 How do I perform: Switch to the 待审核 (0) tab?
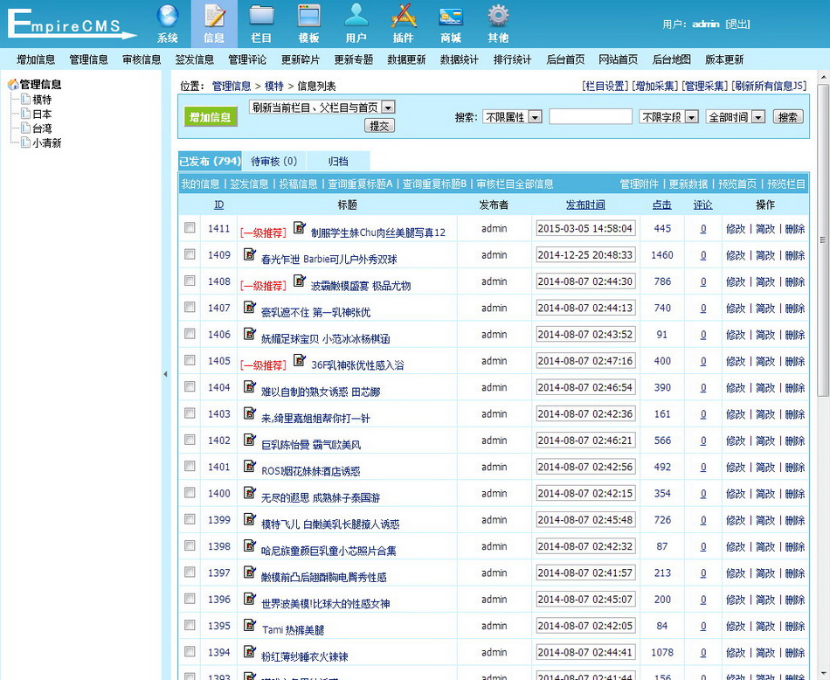pyautogui.click(x=273, y=161)
